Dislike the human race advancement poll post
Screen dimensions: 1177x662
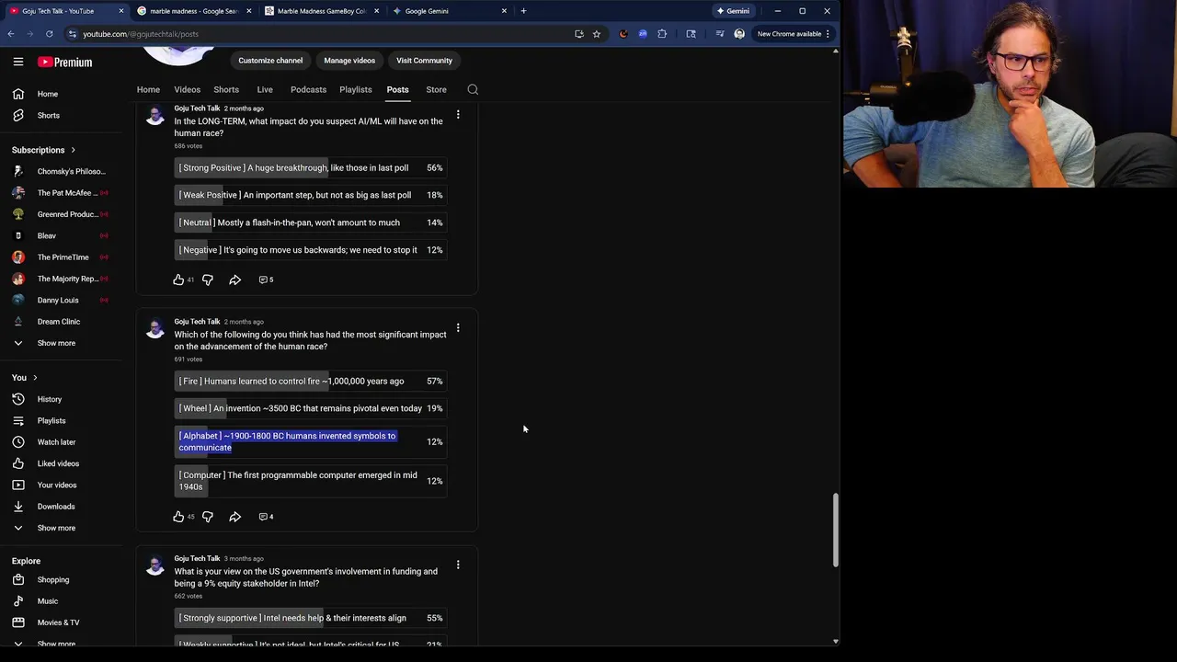(x=207, y=517)
